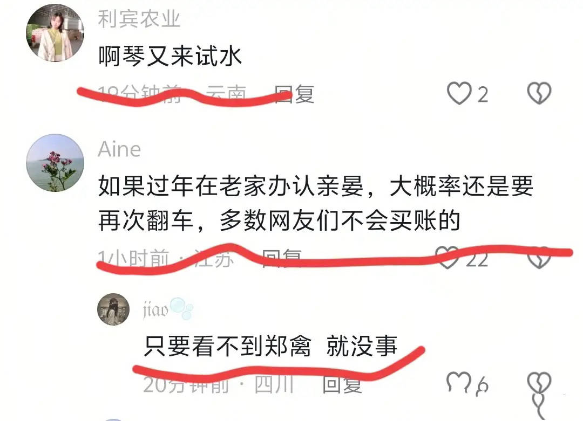Viewport: 583px width, 421px height.
Task: Dislike the 啊琴又来试水 comment
Action: pos(539,93)
